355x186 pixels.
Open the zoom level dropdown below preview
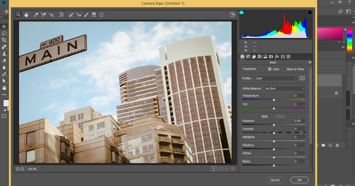click(41, 169)
